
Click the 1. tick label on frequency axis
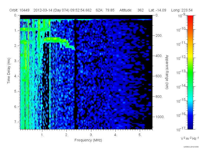[42, 135]
